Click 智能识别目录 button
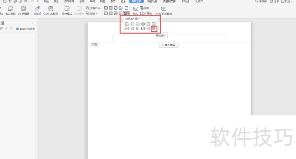 26,29
